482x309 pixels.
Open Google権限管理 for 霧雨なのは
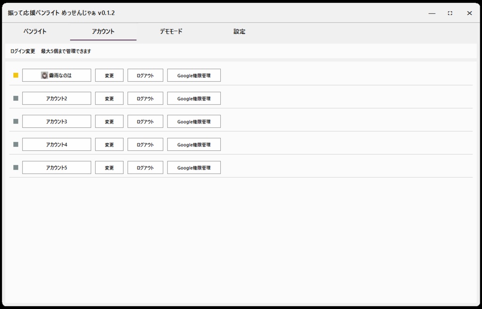click(194, 75)
